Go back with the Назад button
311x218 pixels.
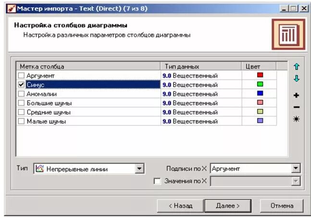pyautogui.click(x=180, y=206)
